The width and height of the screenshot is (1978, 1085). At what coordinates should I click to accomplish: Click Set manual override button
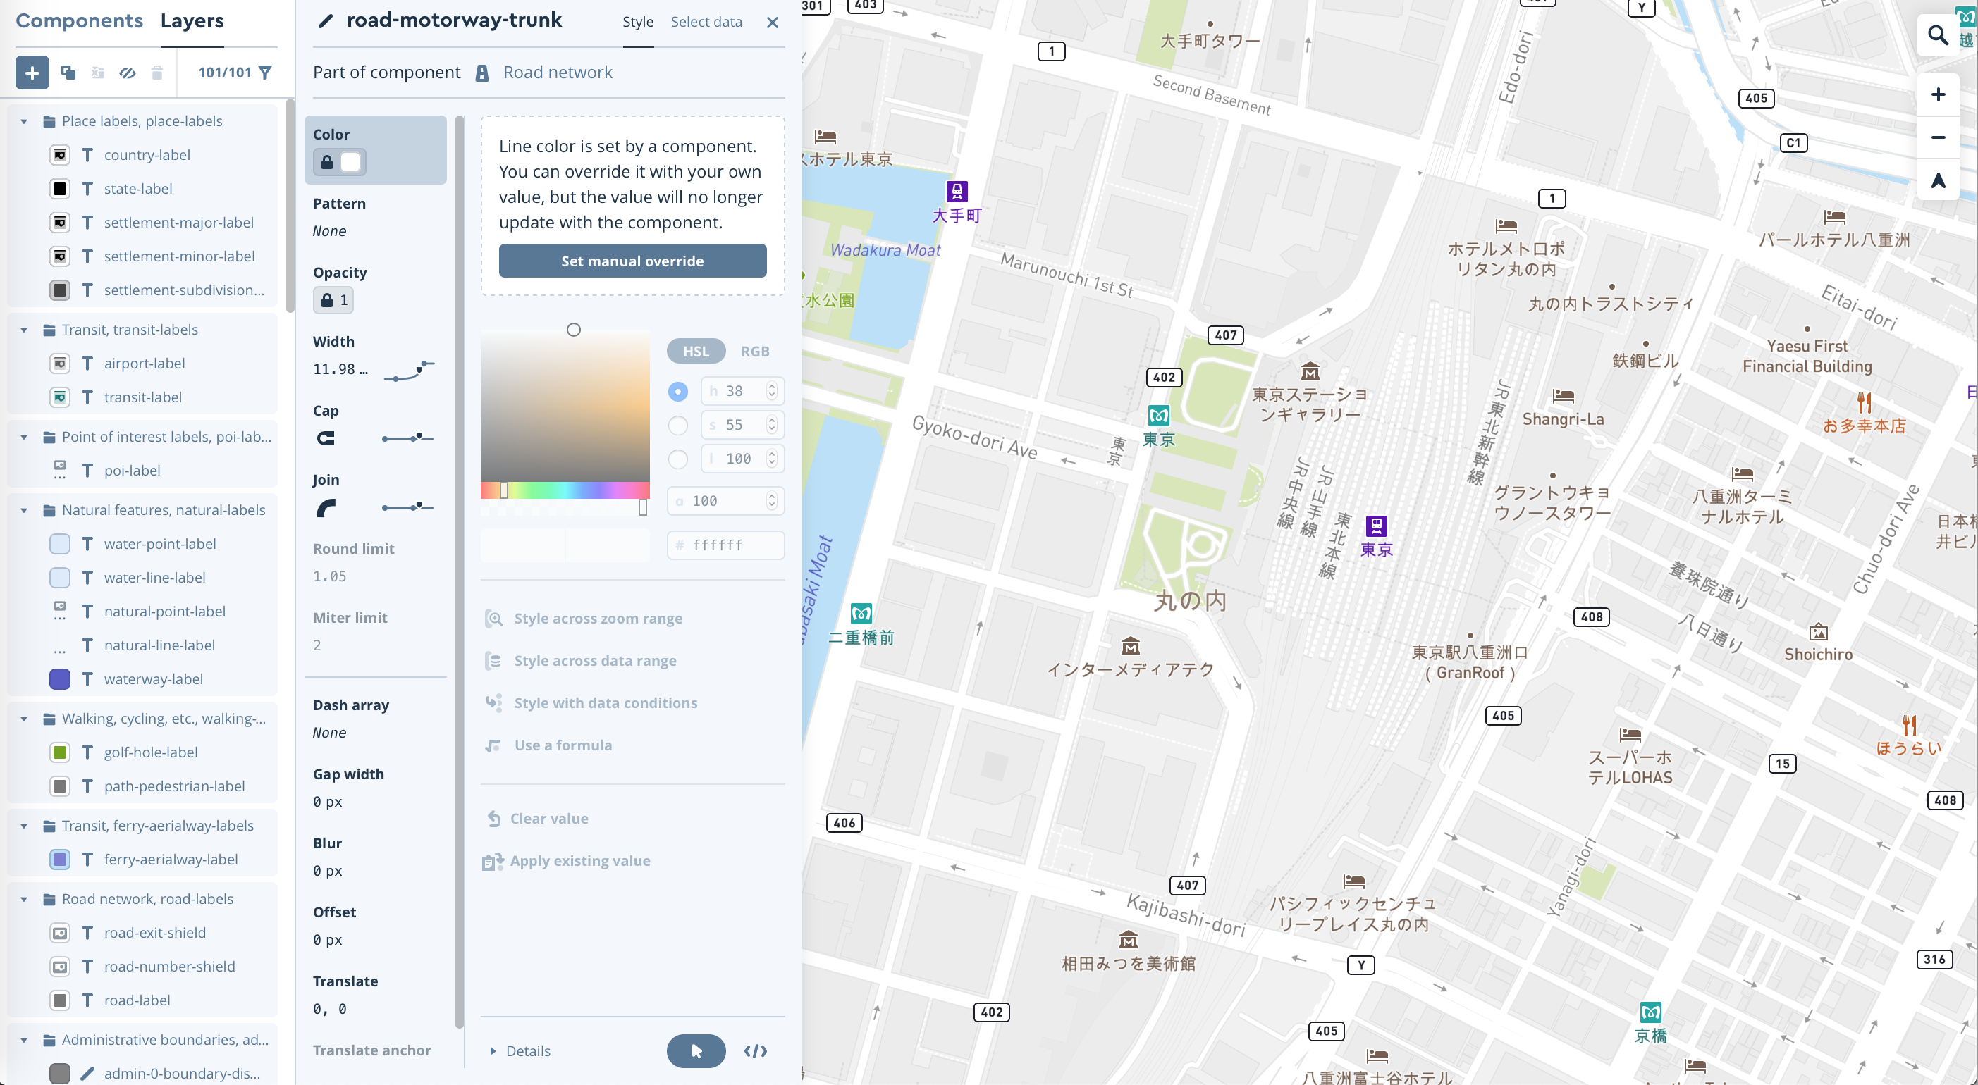pos(632,261)
